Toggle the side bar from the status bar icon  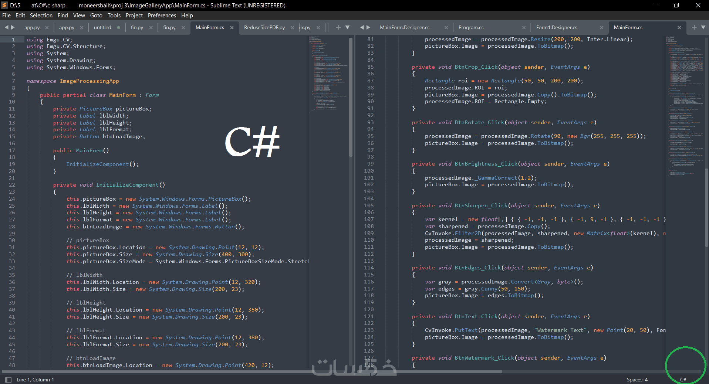tap(9, 380)
